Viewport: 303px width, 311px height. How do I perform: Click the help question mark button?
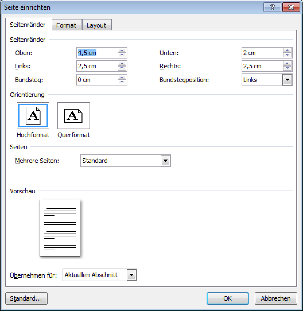coord(272,7)
